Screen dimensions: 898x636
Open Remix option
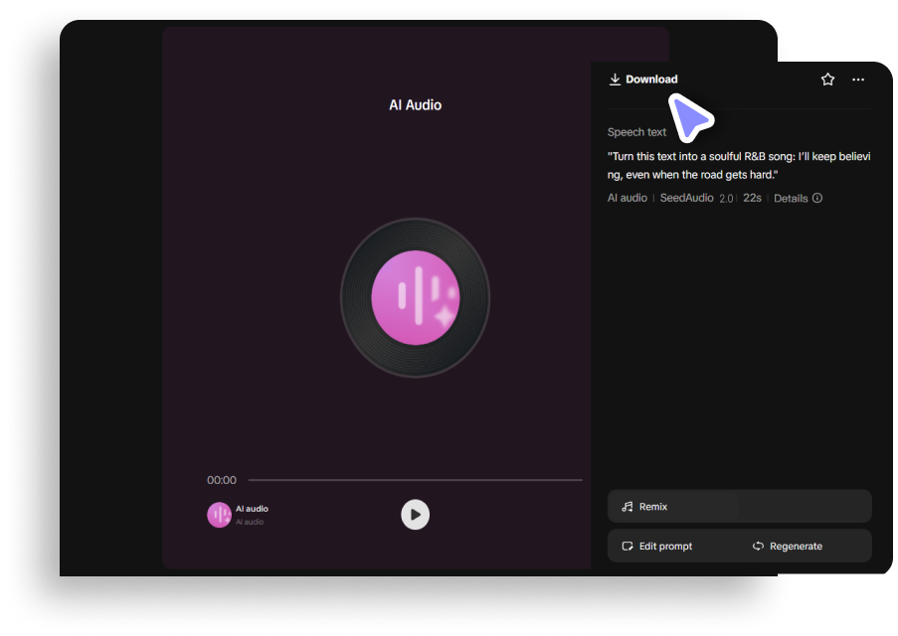coord(739,507)
